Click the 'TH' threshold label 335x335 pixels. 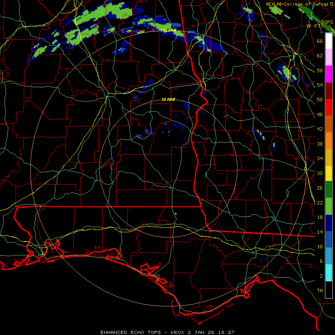[320, 291]
